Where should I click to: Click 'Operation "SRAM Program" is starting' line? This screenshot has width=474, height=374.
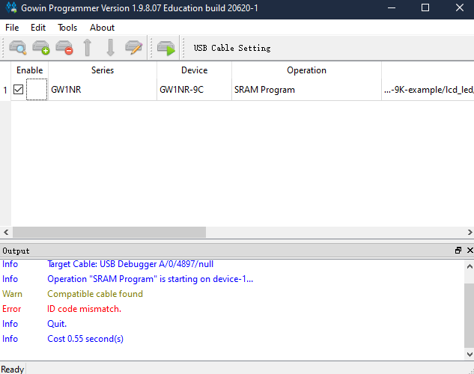click(151, 279)
